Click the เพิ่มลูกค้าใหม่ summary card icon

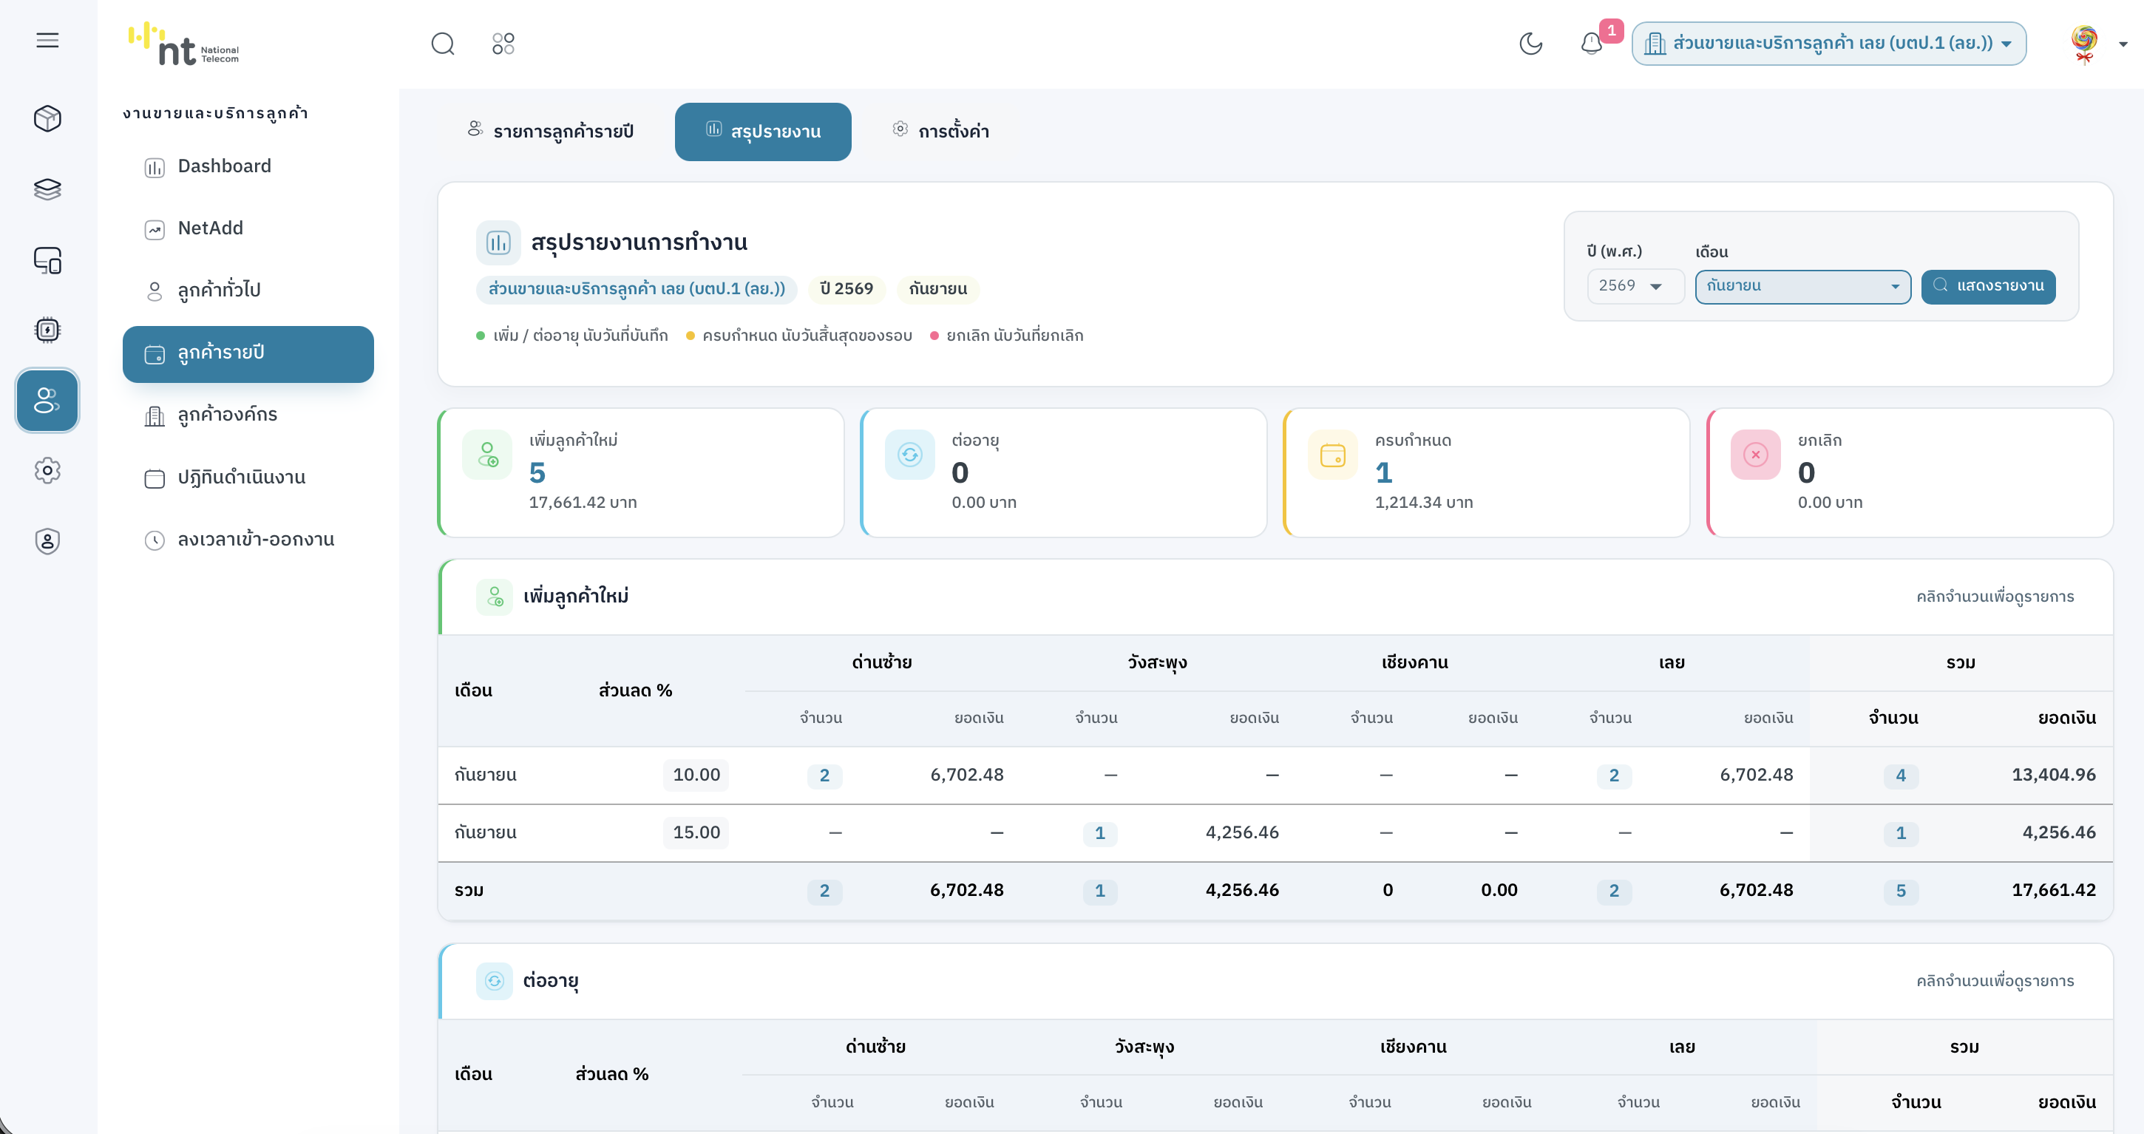coord(487,455)
